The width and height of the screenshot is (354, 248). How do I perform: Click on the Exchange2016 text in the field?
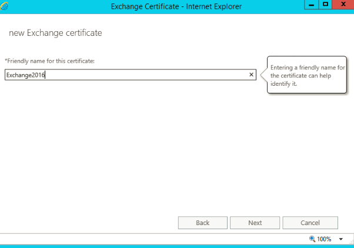click(26, 75)
